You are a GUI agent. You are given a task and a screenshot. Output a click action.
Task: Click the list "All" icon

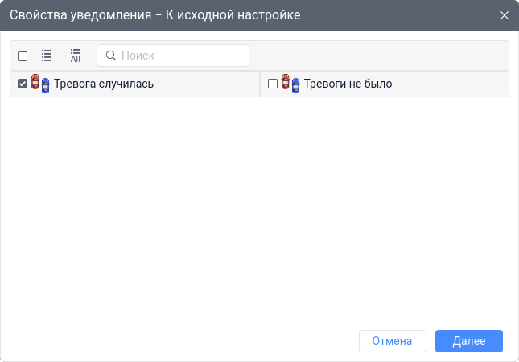tap(76, 56)
